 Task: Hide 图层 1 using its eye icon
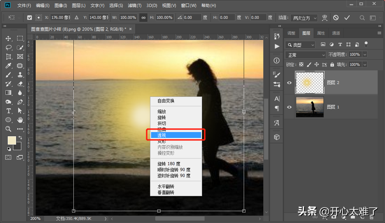[289, 107]
